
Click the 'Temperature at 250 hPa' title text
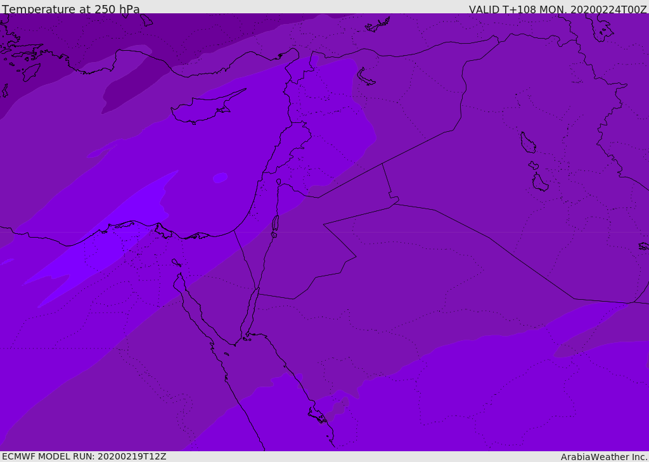coord(71,9)
